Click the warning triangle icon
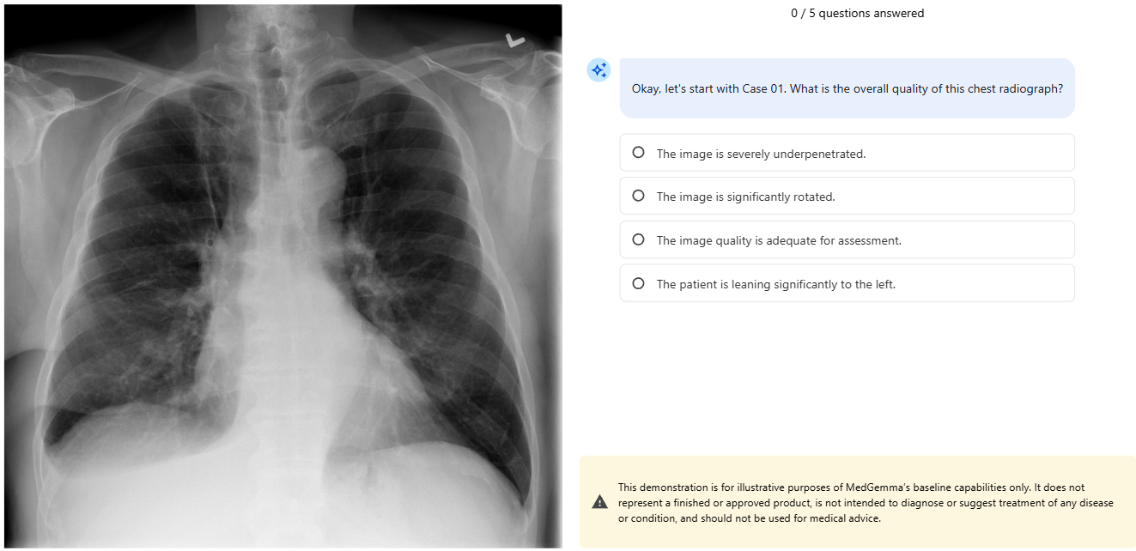The image size is (1136, 551). [600, 502]
